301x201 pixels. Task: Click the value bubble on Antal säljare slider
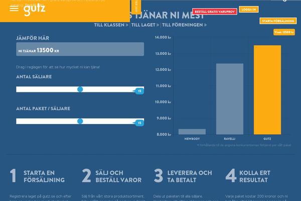click(x=139, y=91)
